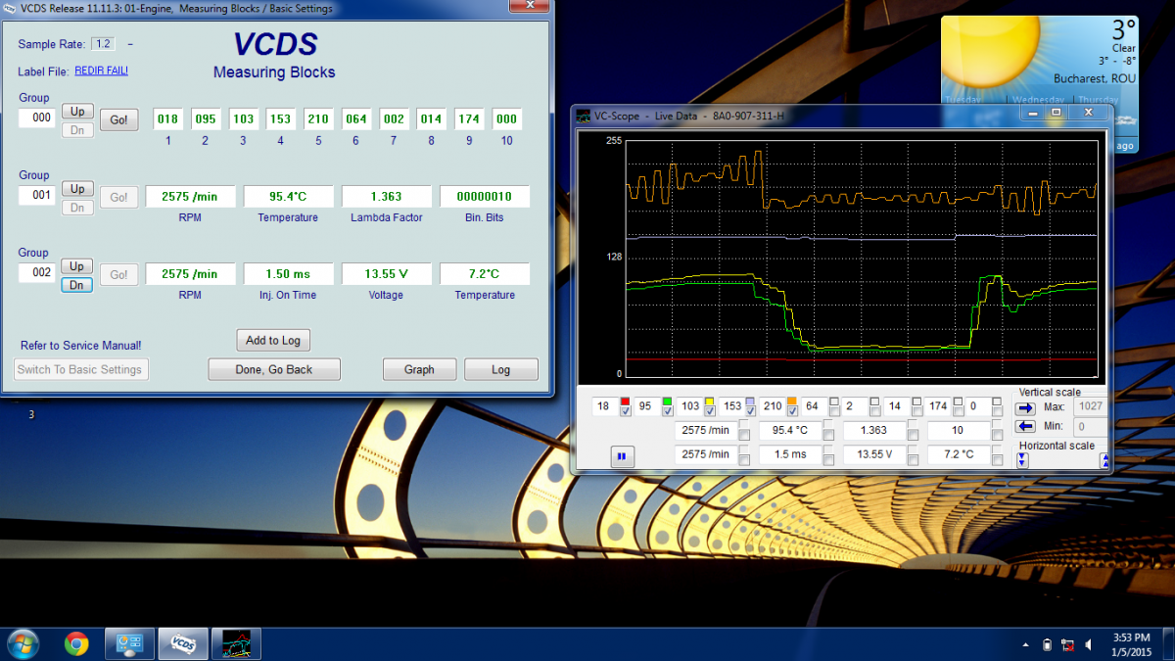
Task: Switch to VC-Scope graph taskbar icon
Action: pos(236,643)
